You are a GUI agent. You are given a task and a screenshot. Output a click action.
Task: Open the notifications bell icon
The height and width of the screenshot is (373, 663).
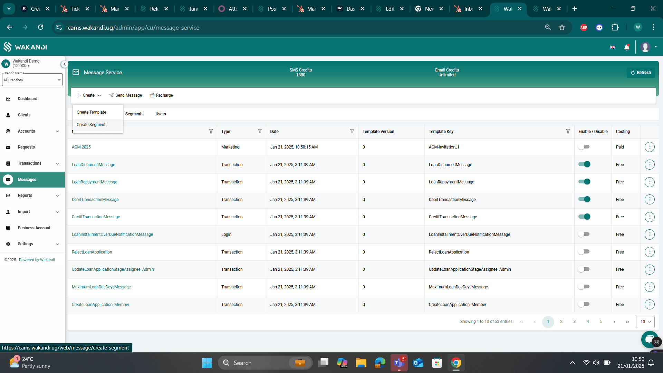pos(627,47)
